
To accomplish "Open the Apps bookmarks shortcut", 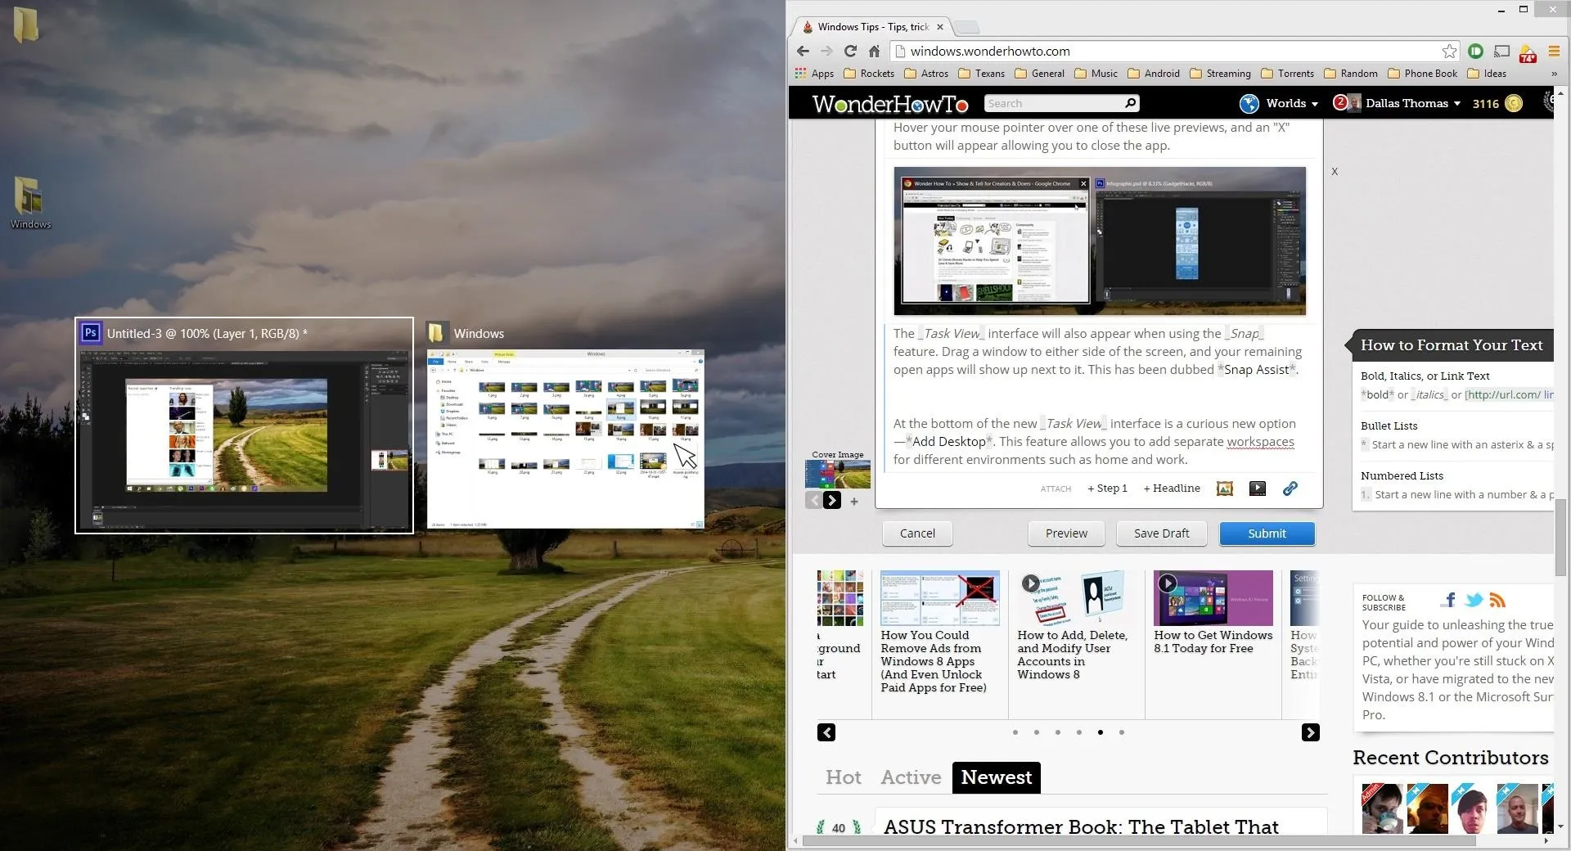I will tap(814, 73).
